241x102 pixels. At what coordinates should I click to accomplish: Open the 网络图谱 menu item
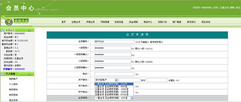[105, 22]
